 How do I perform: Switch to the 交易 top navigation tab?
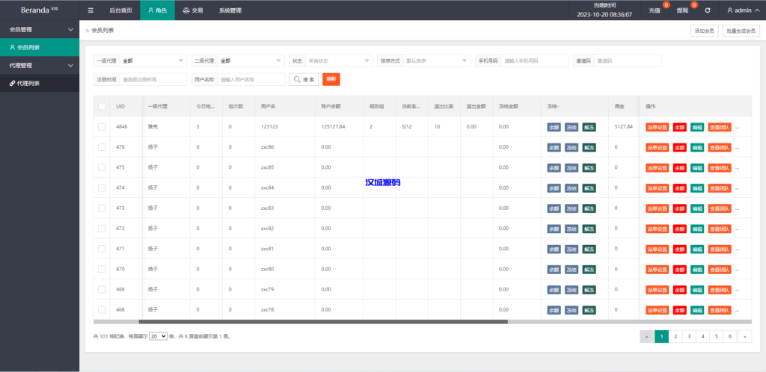coord(193,10)
